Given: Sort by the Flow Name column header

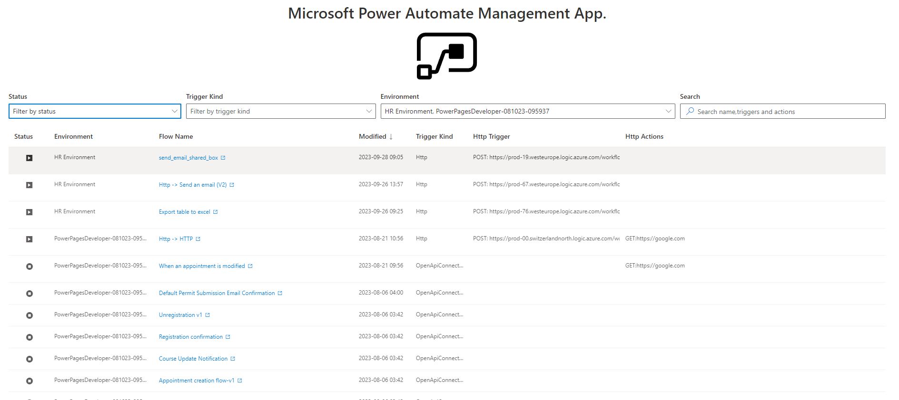Looking at the screenshot, I should click(x=176, y=136).
